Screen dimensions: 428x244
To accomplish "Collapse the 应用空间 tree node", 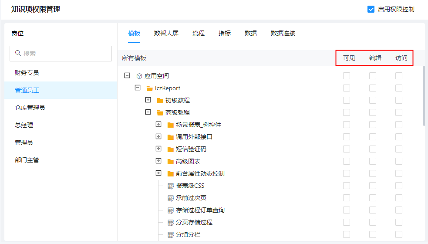I will coord(127,75).
